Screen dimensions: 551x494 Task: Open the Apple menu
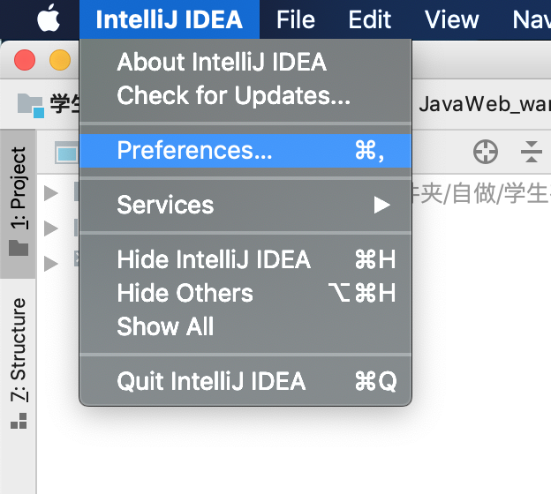click(49, 19)
